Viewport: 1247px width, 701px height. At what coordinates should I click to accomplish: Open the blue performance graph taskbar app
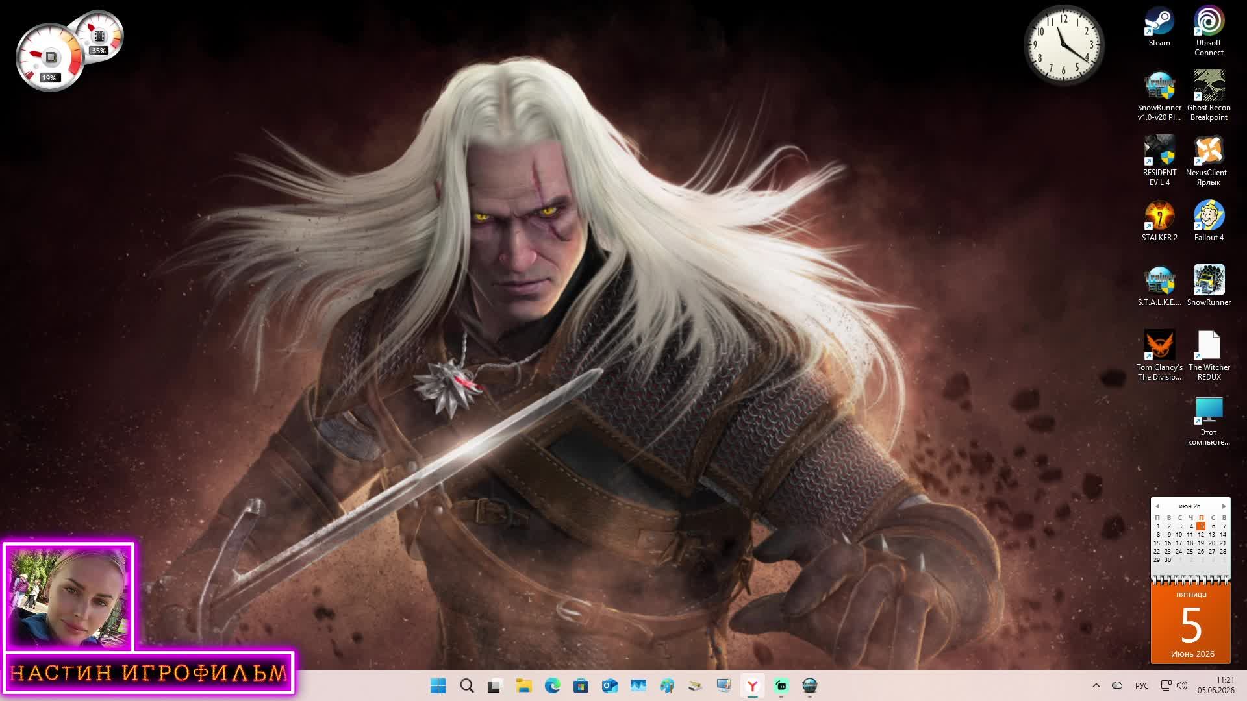coord(638,685)
